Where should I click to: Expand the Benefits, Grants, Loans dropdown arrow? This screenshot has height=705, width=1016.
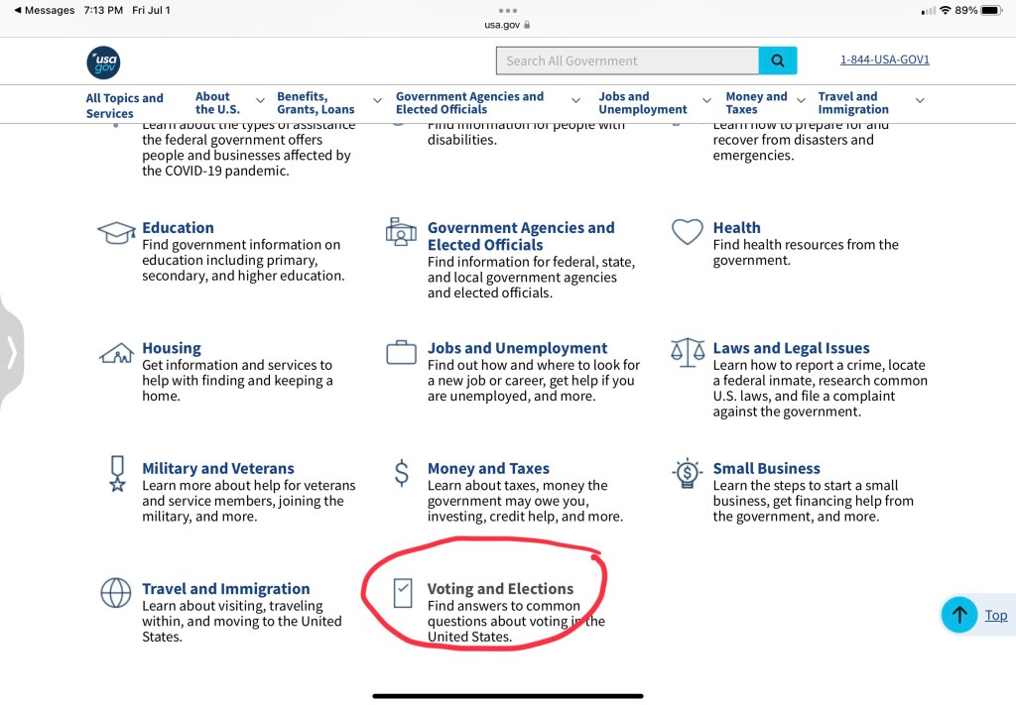pos(377,101)
